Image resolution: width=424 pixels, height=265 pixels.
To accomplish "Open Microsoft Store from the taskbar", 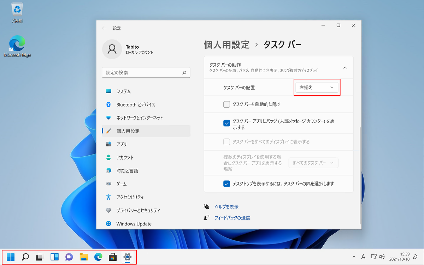I will 113,257.
